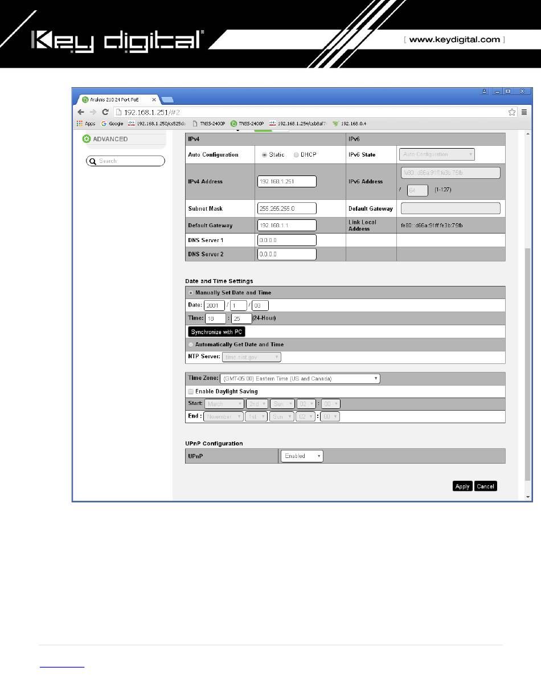Open the Chrome hamburger menu
Image resolution: width=541 pixels, height=700 pixels.
(524, 112)
